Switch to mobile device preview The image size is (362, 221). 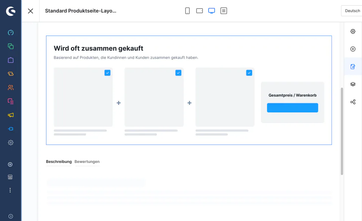(x=187, y=11)
